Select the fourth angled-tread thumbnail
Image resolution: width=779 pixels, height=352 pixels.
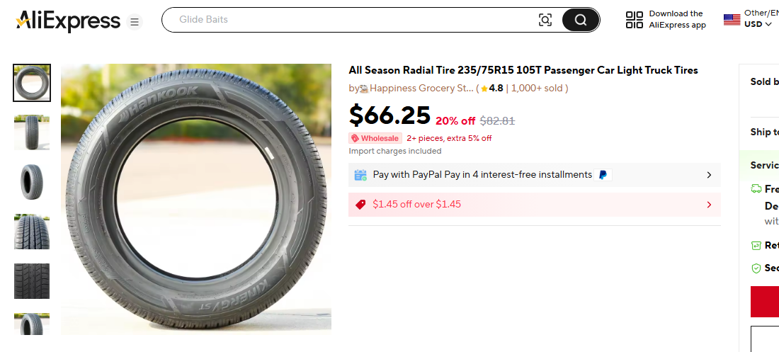point(32,232)
